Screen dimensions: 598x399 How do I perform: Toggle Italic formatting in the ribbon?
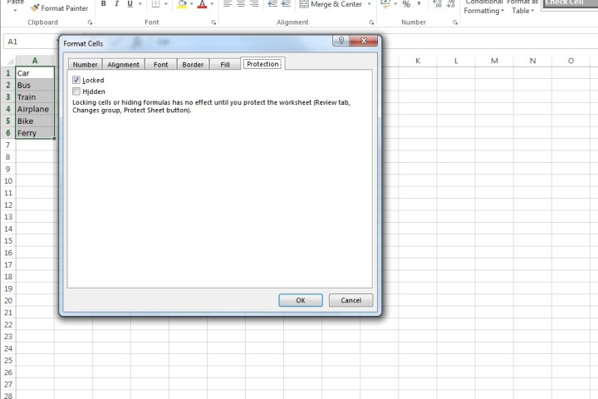(x=117, y=4)
